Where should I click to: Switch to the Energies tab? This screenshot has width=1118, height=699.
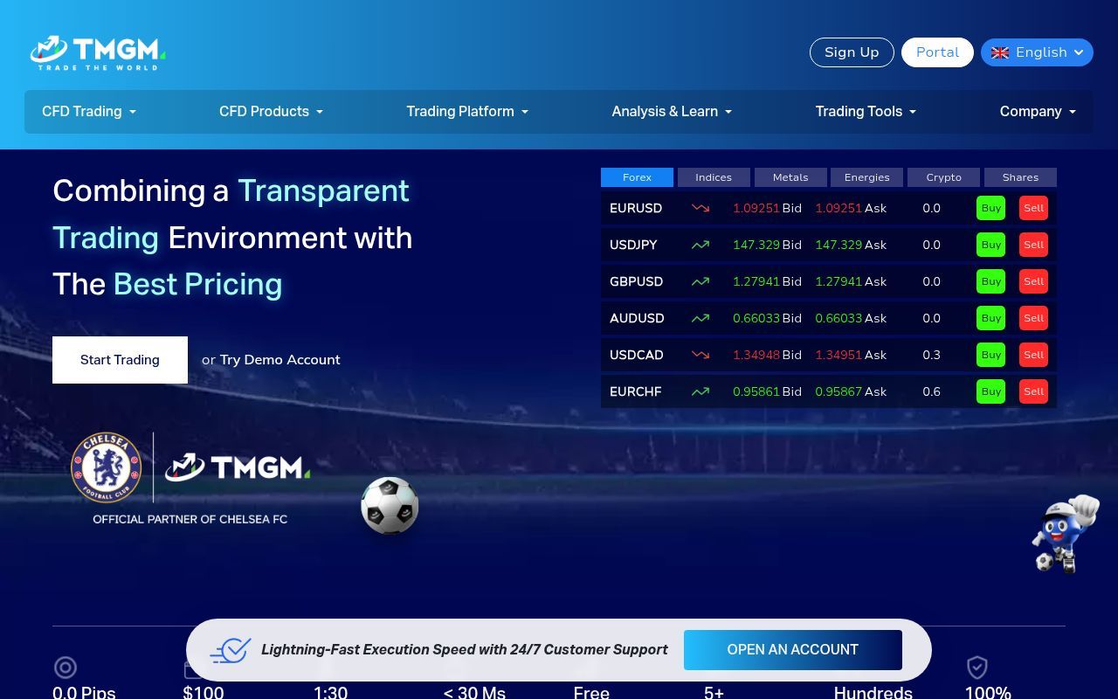[x=866, y=177]
